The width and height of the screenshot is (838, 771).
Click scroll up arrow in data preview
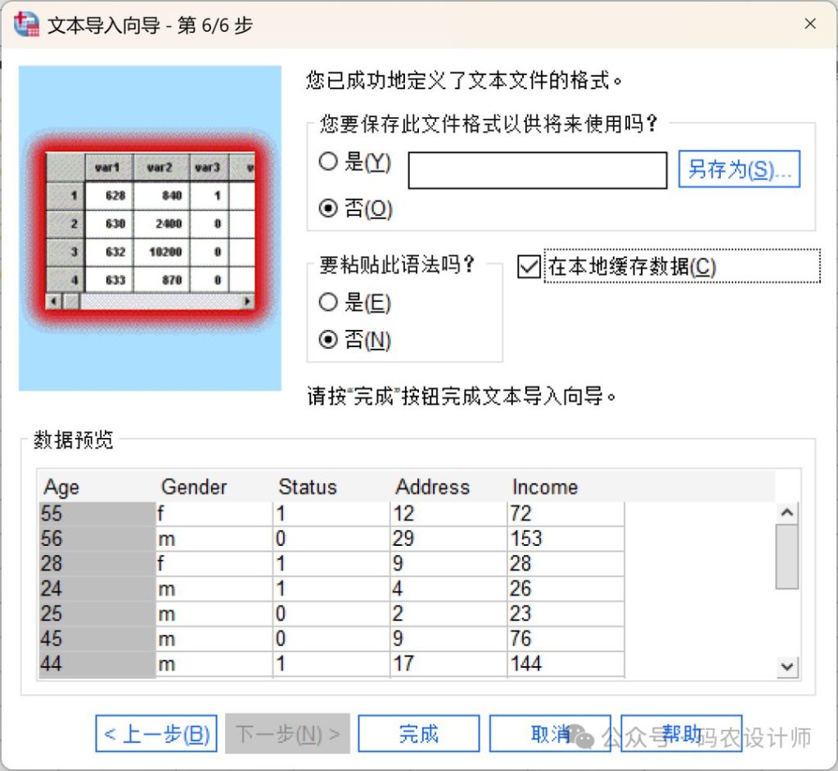[787, 513]
